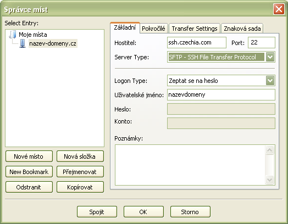Image resolution: width=288 pixels, height=224 pixels.
Task: Click the Spojit button
Action: coord(97,212)
